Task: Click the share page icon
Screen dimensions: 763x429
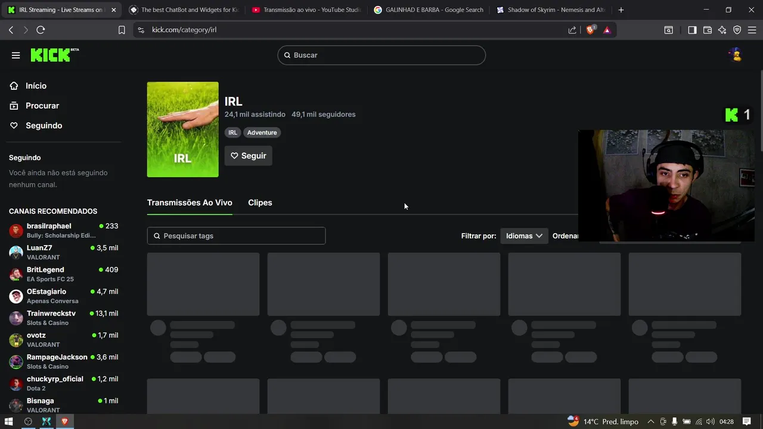Action: [572, 30]
